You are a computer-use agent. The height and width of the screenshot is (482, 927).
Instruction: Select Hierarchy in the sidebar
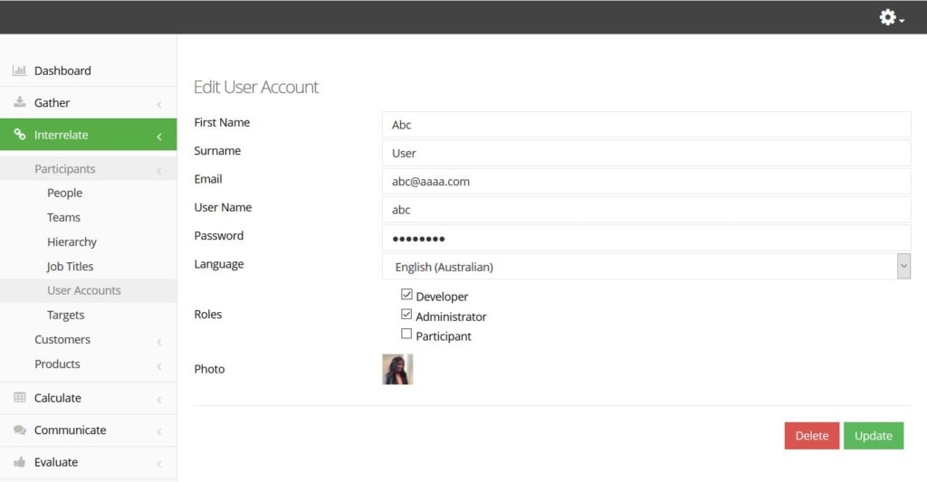72,241
